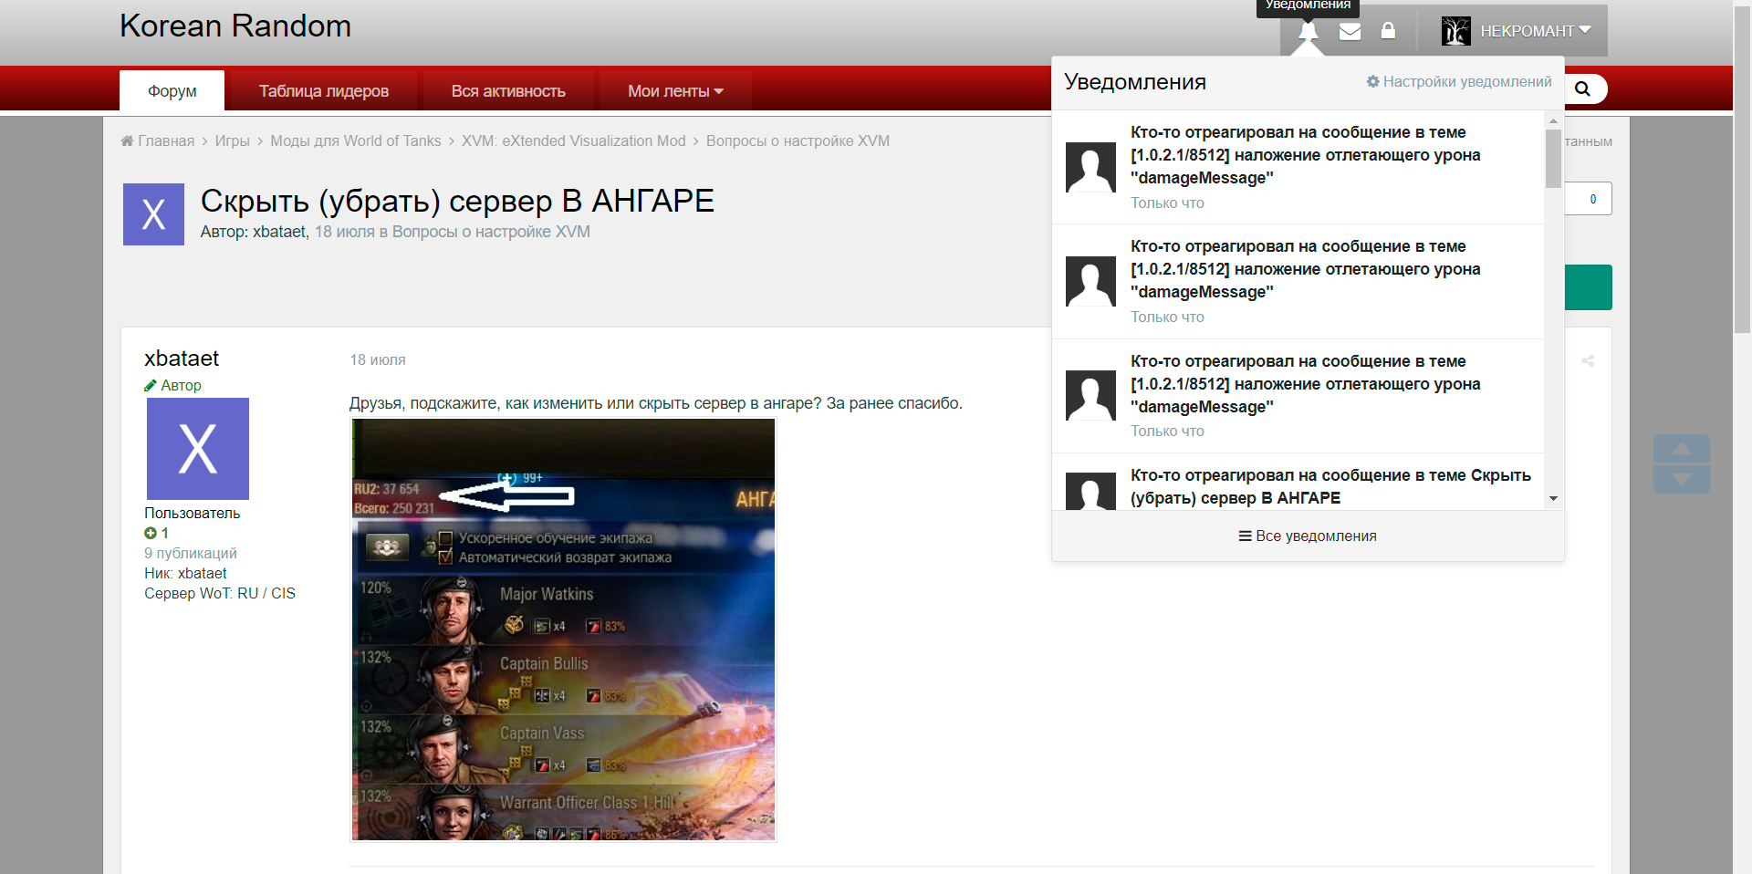Click the Ник: xbataet text
This screenshot has width=1752, height=874.
click(x=185, y=573)
